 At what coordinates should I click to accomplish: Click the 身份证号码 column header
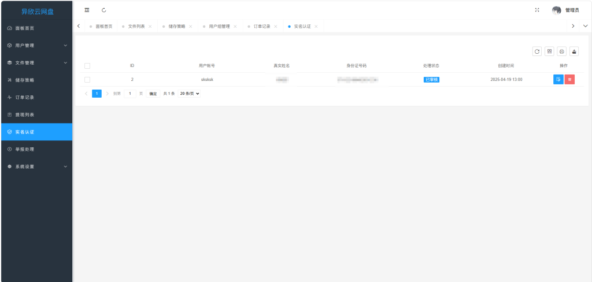[x=356, y=66]
